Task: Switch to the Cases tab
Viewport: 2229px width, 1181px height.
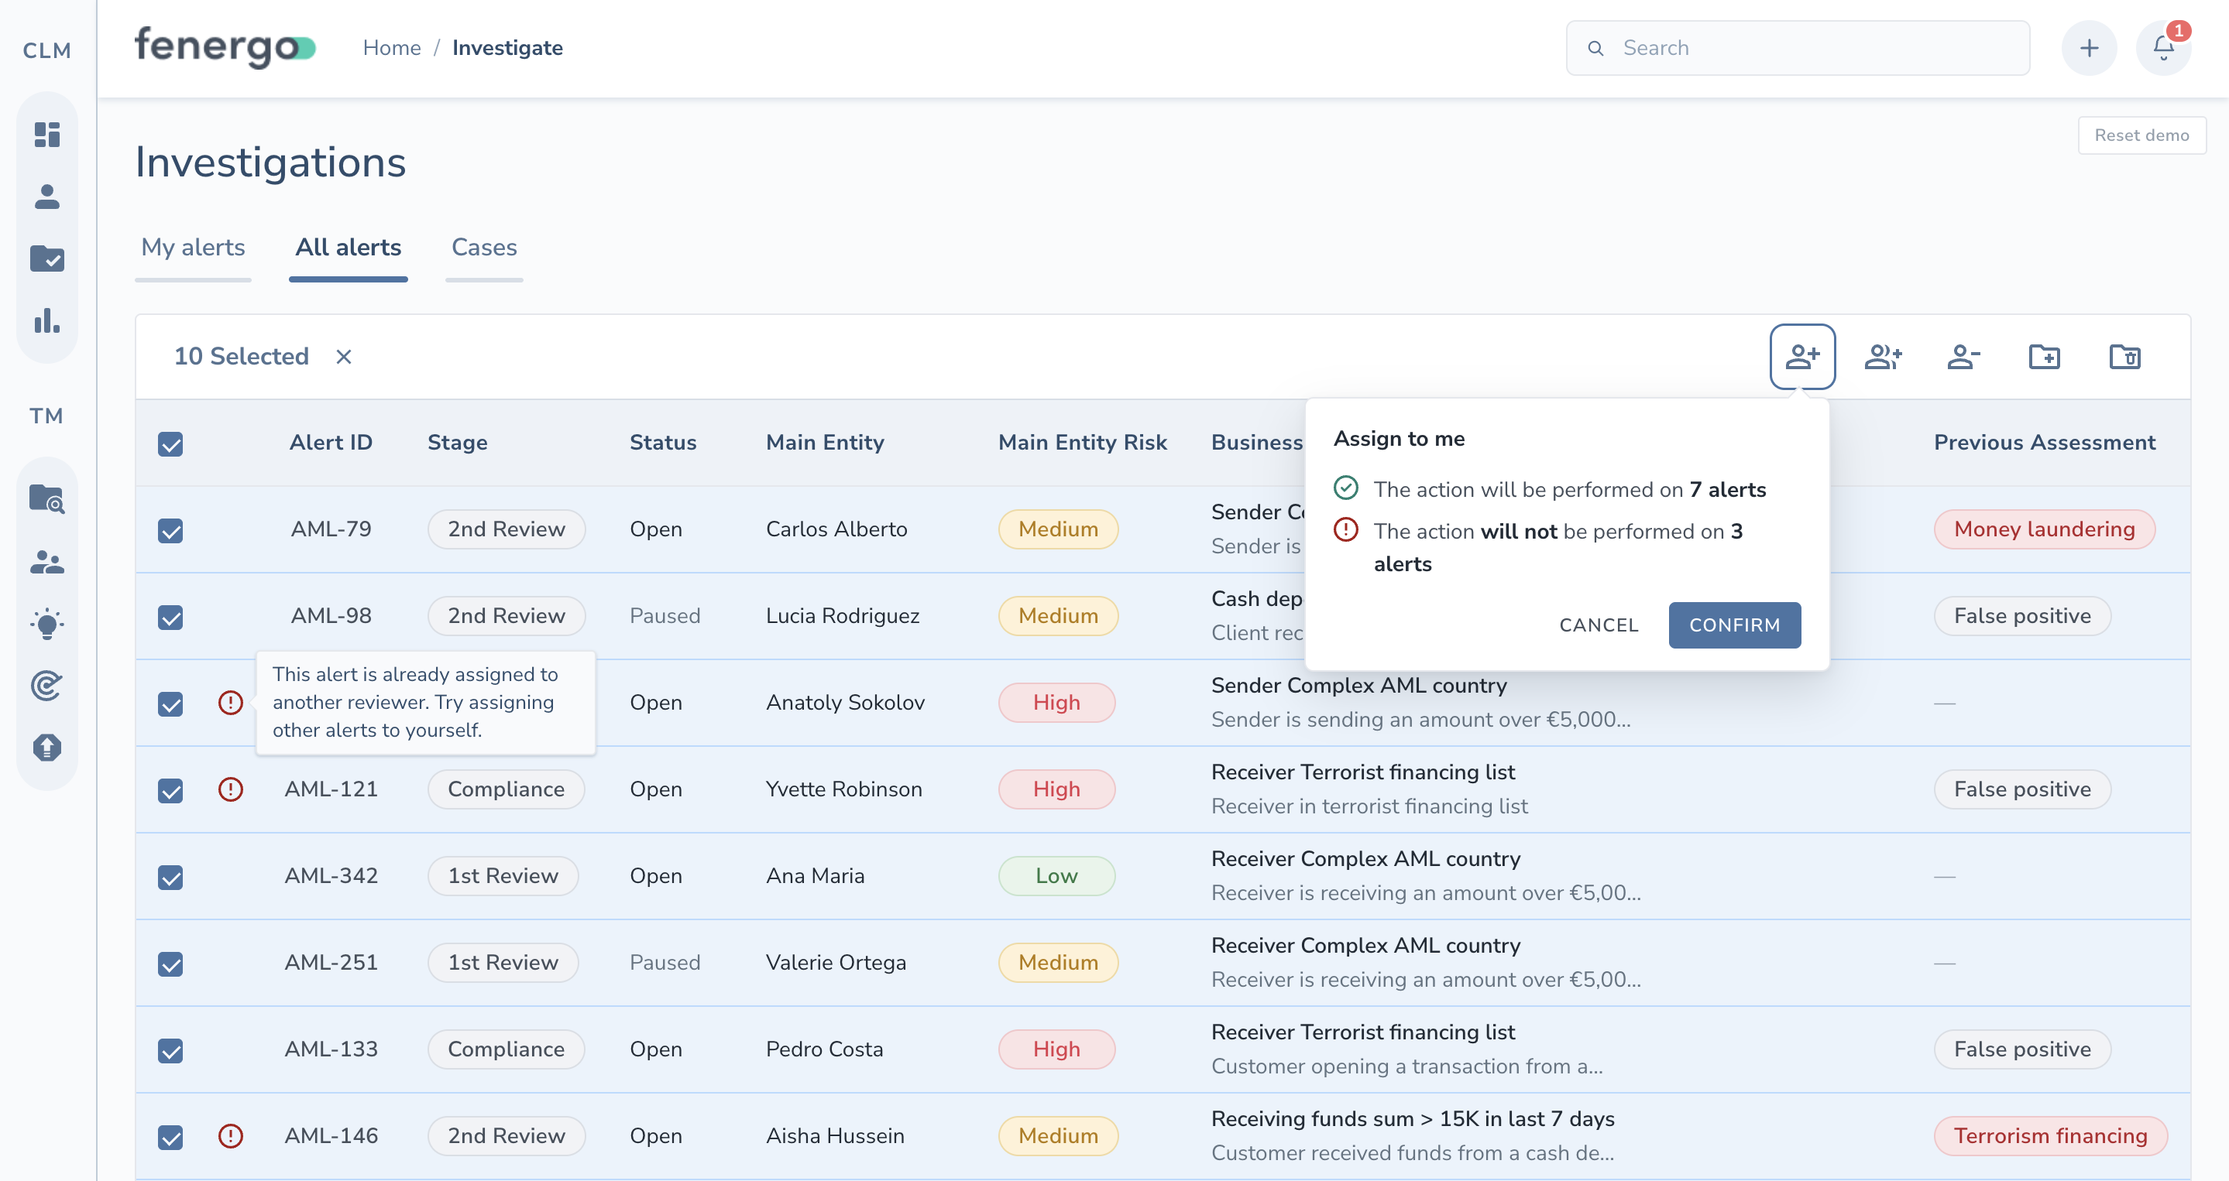Action: click(484, 247)
